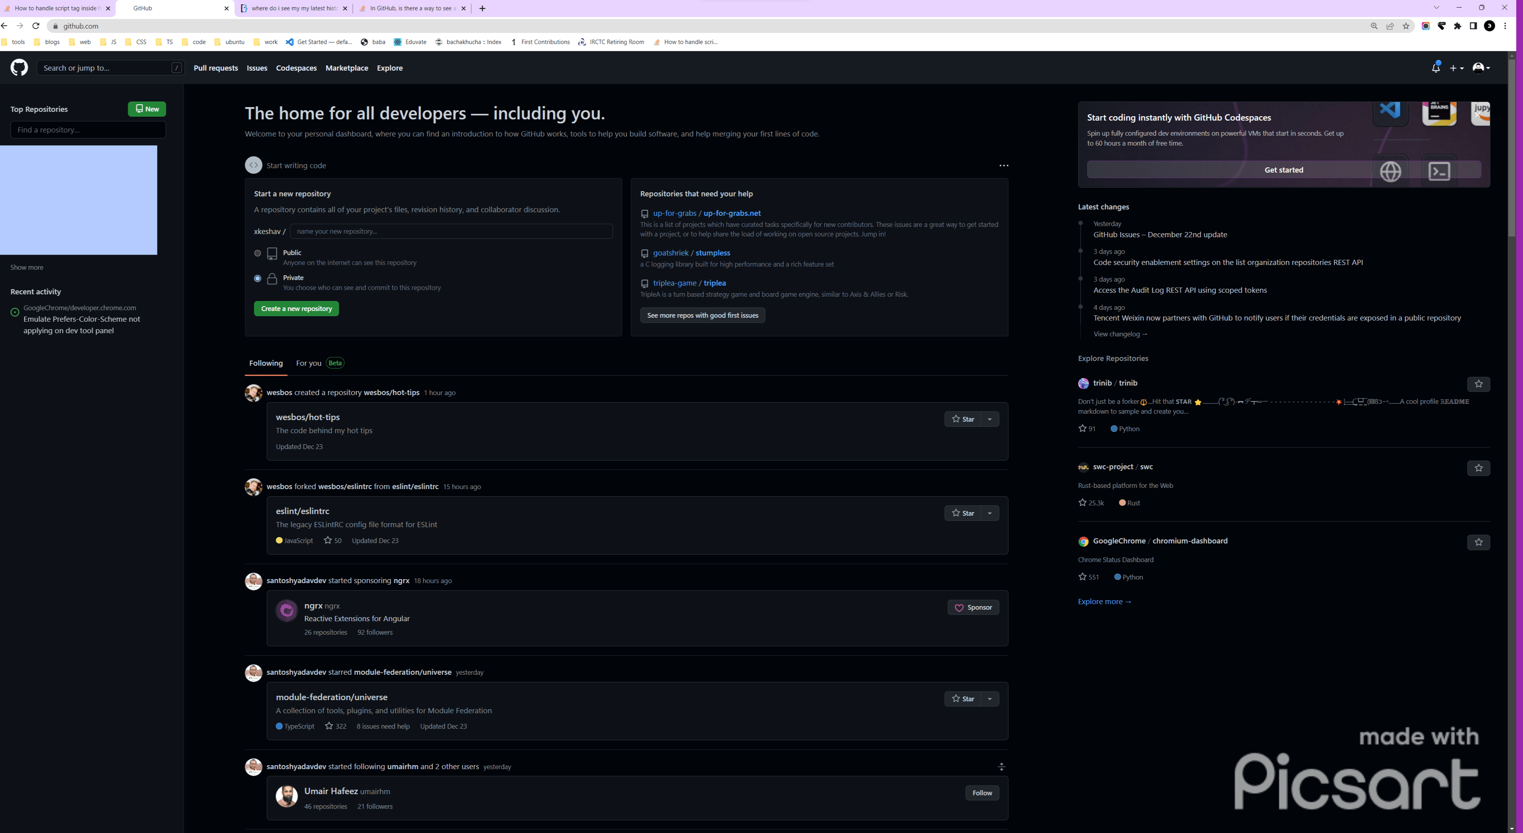Star the wesbos/hot-tips repository

[x=963, y=419]
